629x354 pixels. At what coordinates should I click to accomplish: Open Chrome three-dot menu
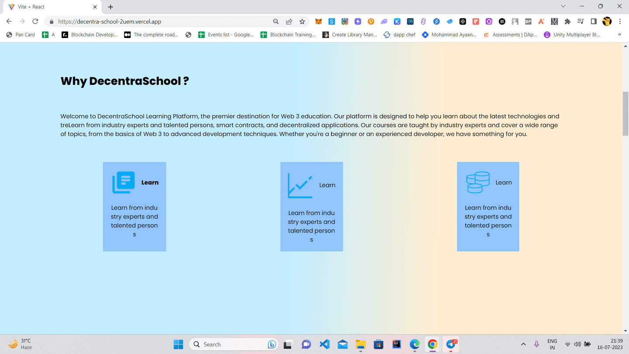point(620,21)
